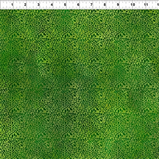Select the ruler marking labeled 4
The height and width of the screenshot is (159, 159).
[52, 5]
